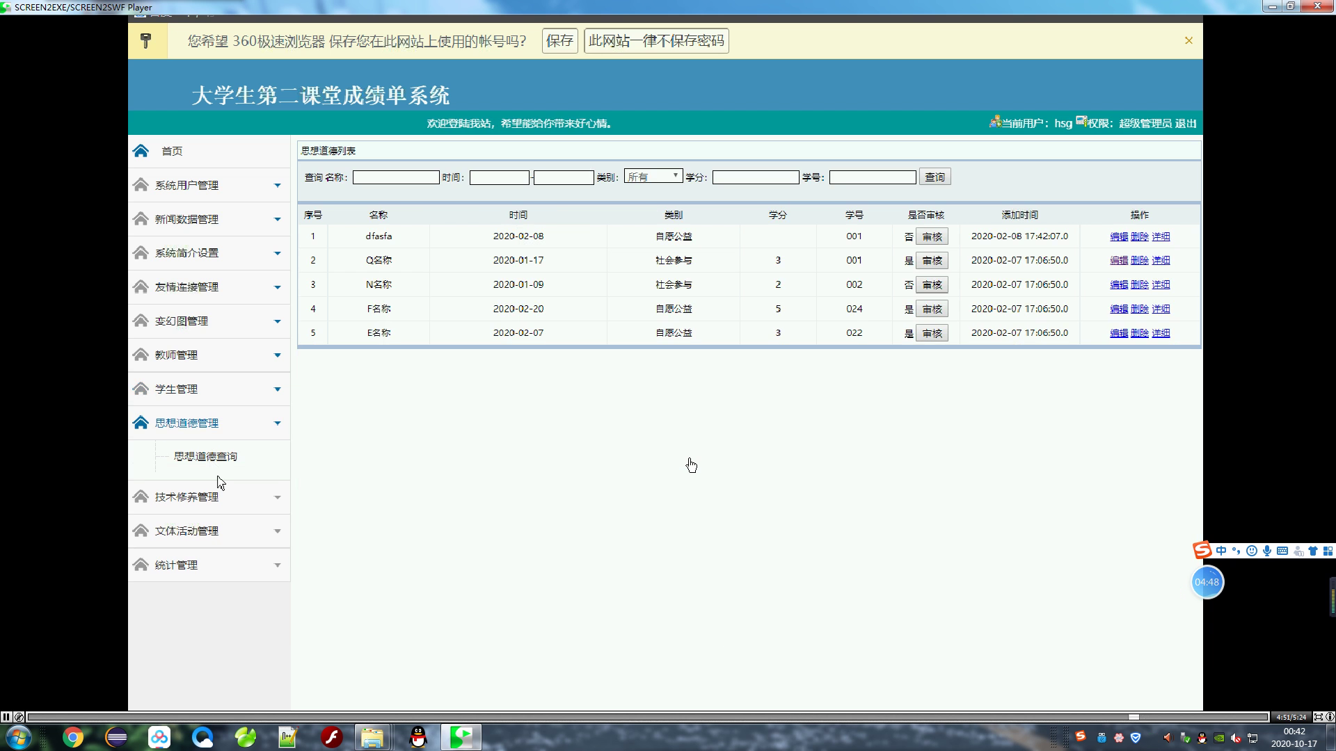Image resolution: width=1336 pixels, height=751 pixels.
Task: Click 审核 button for F名称 row
Action: [x=932, y=309]
